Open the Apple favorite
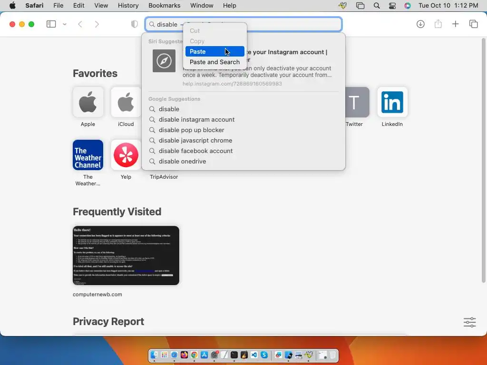 pos(88,102)
